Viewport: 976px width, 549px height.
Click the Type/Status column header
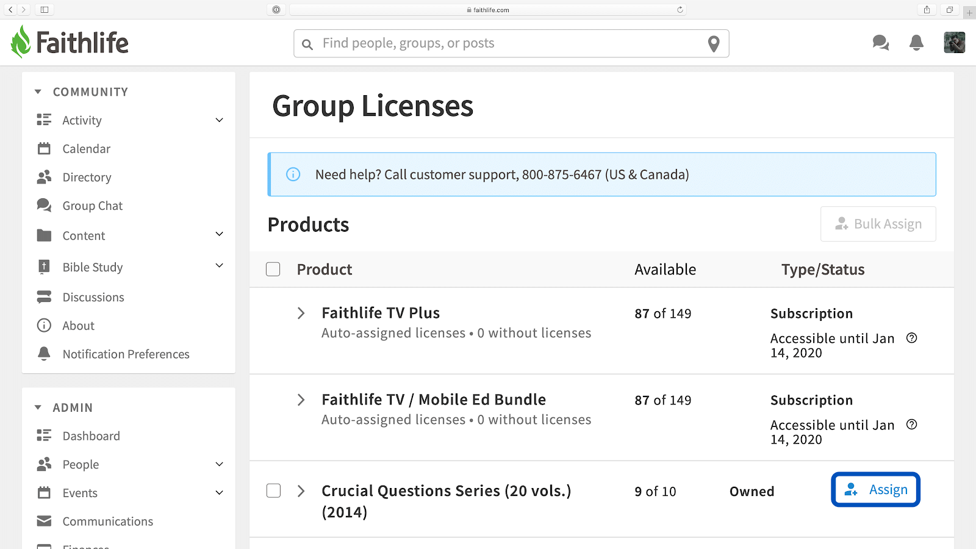(x=823, y=270)
